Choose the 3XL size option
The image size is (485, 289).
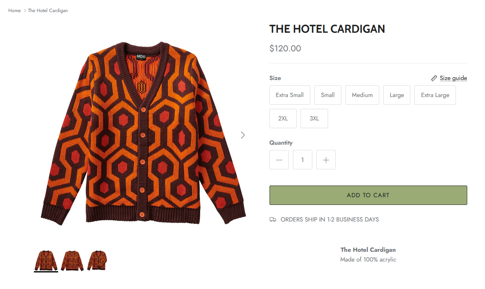pos(314,118)
